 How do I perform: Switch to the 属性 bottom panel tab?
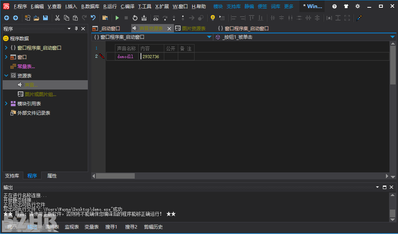pos(52,176)
